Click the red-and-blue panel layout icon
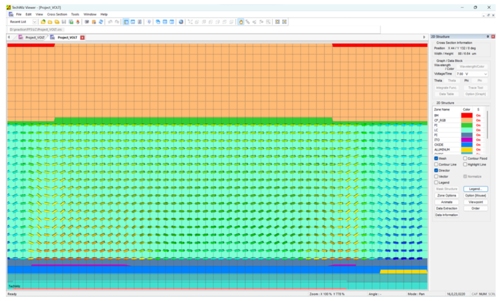 139,22
